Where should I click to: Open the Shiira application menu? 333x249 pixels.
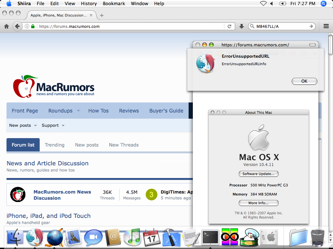pos(25,4)
